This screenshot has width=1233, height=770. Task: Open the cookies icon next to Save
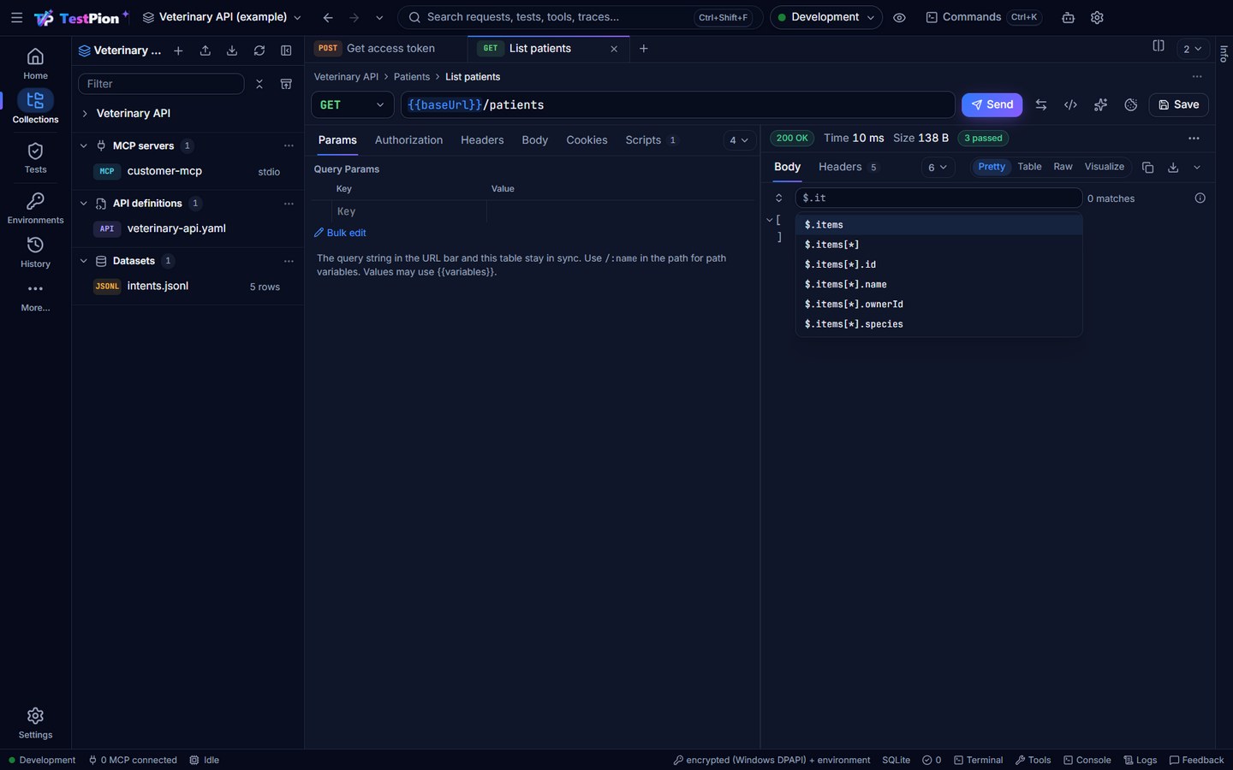[1131, 104]
